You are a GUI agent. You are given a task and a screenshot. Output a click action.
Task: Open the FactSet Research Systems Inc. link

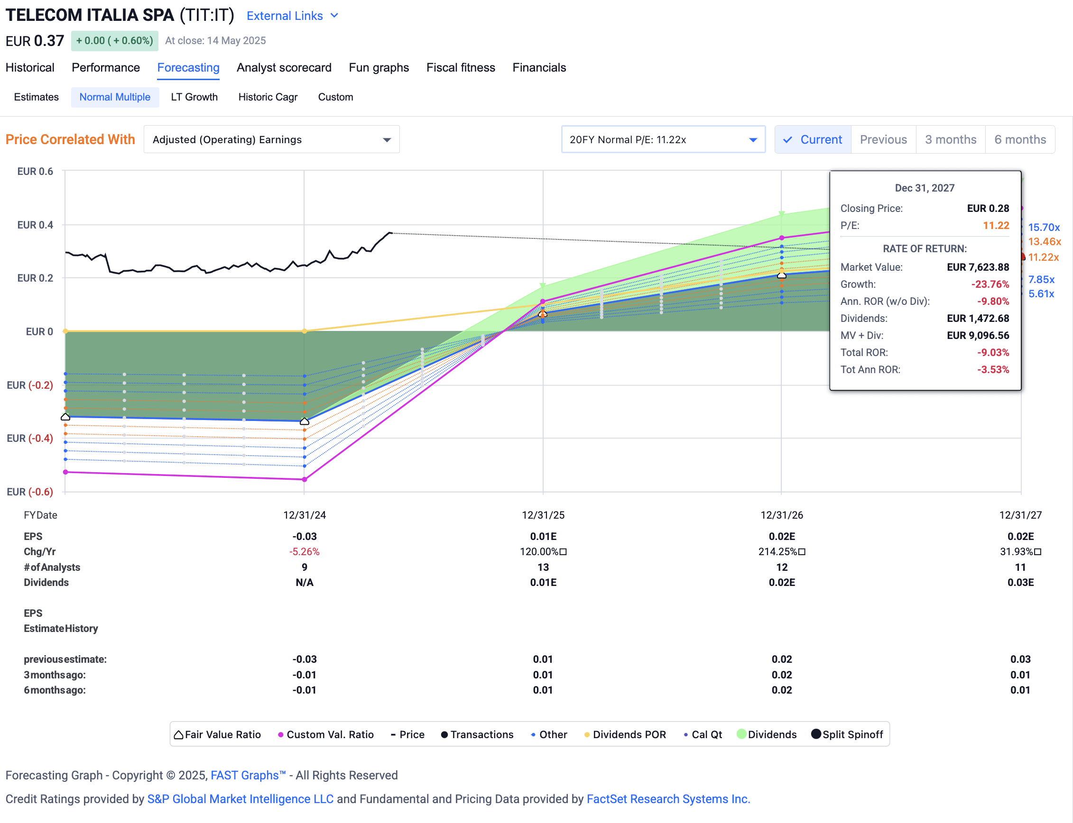pos(667,799)
